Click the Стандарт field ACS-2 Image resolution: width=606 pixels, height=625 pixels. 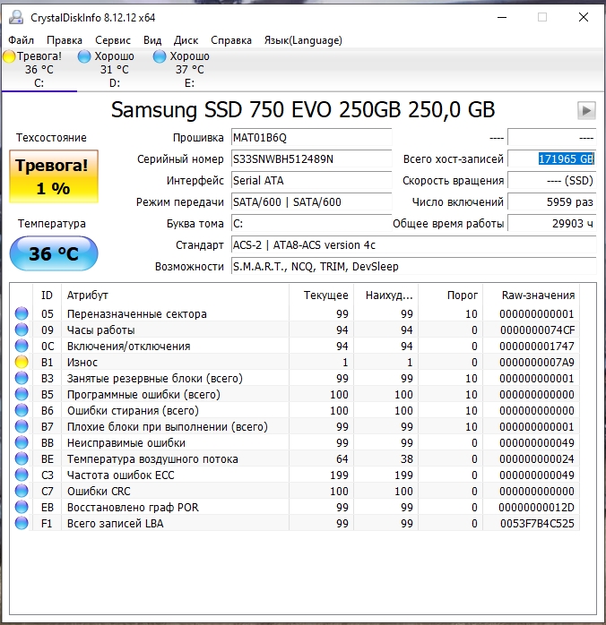pos(413,245)
